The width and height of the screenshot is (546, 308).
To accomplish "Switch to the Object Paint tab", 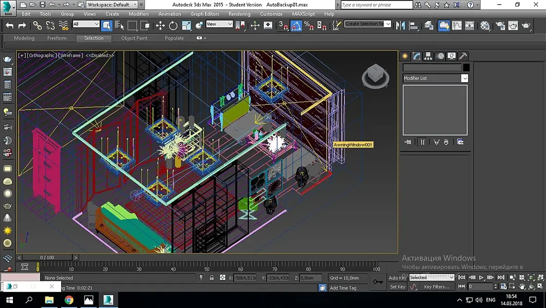I will coord(134,38).
